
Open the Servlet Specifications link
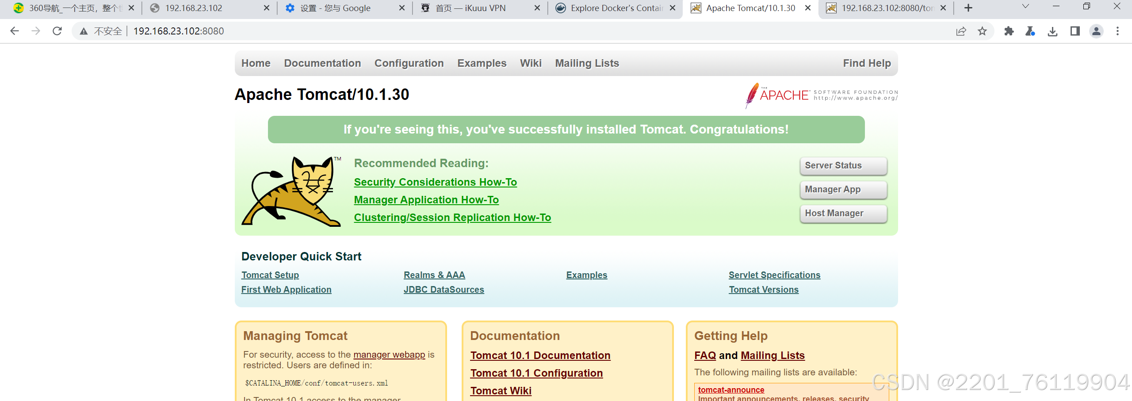point(774,275)
